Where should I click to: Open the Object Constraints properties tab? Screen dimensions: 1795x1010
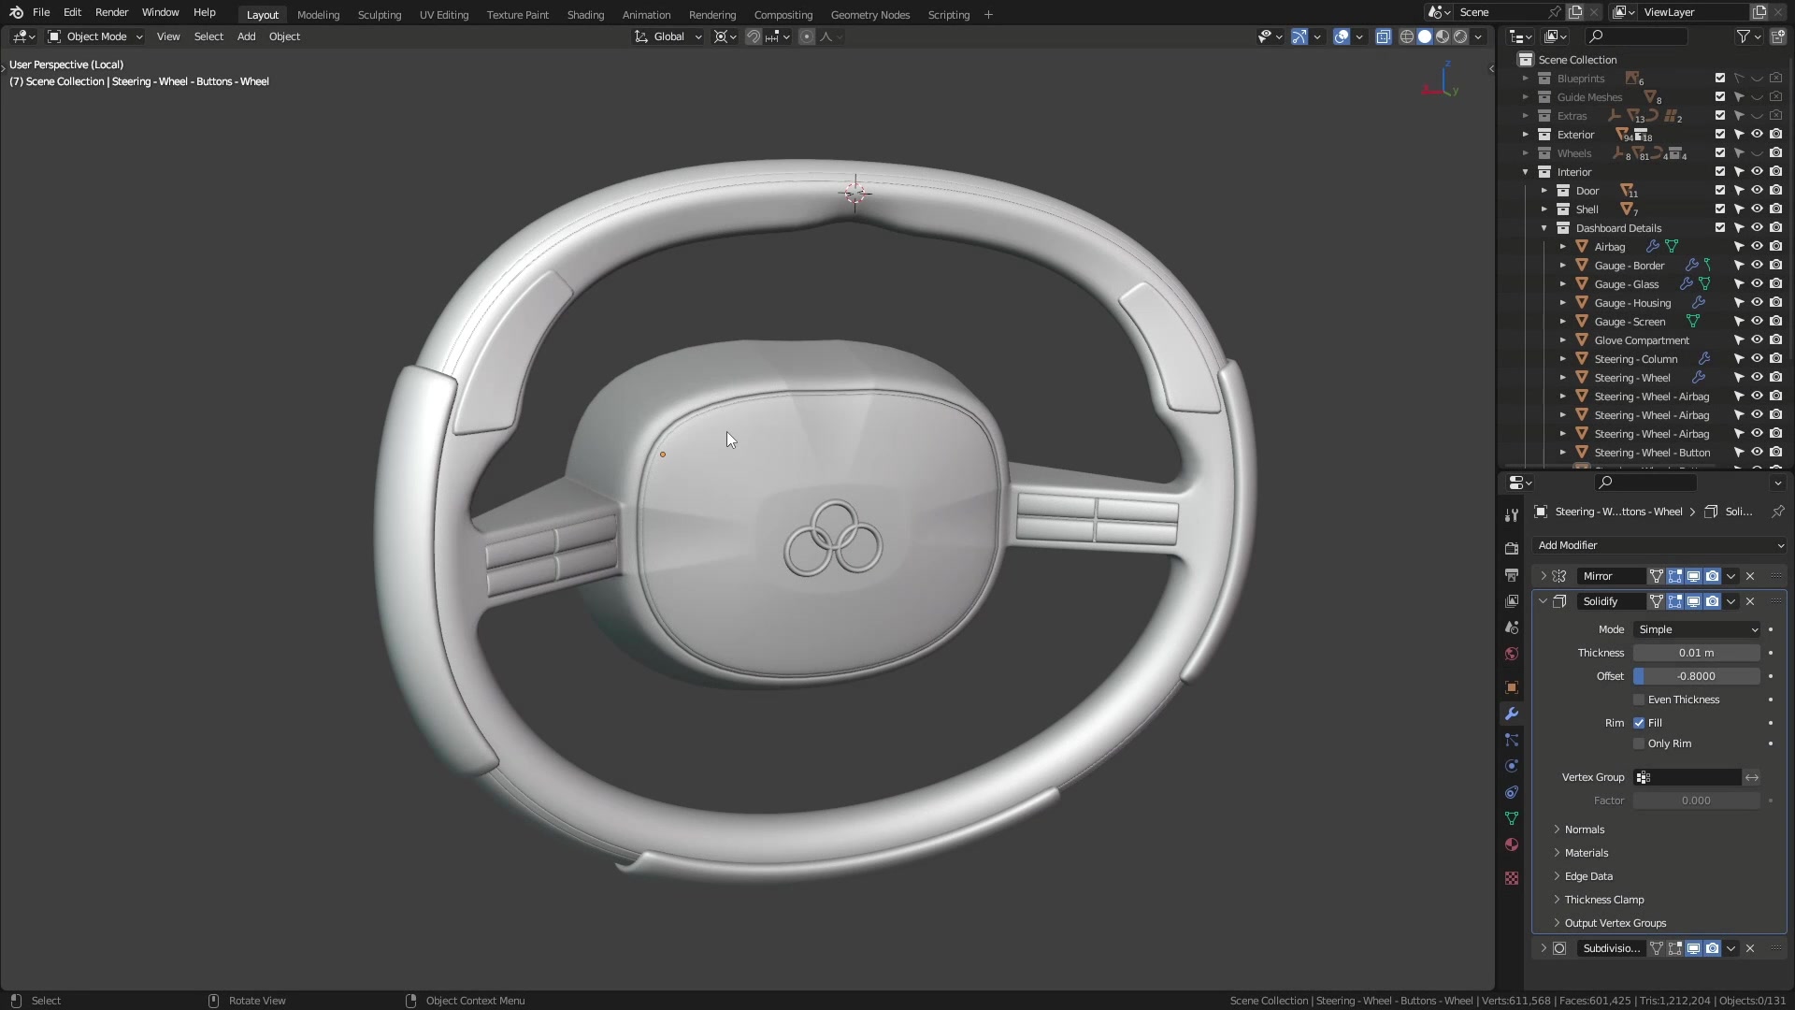coord(1512,792)
